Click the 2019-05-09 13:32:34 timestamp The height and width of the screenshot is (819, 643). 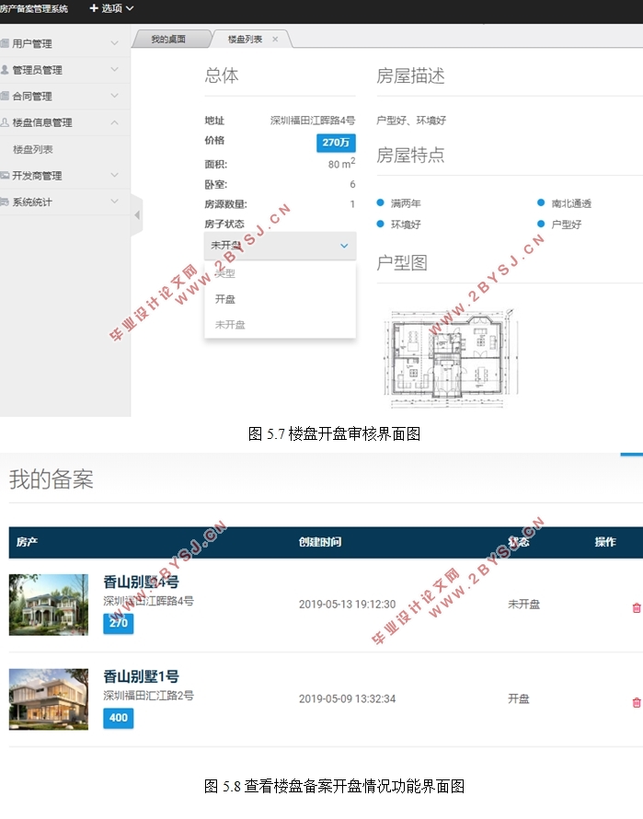[347, 698]
